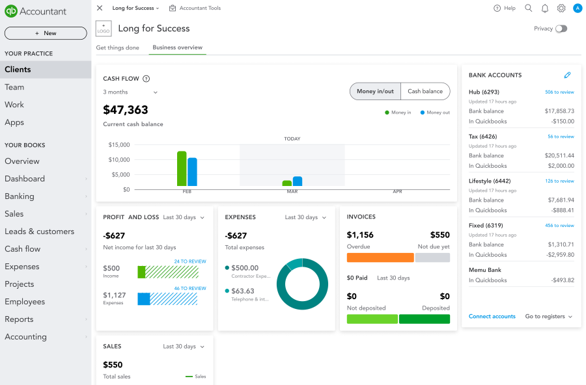The image size is (586, 385).
Task: Select the Cash balance view
Action: [x=425, y=91]
